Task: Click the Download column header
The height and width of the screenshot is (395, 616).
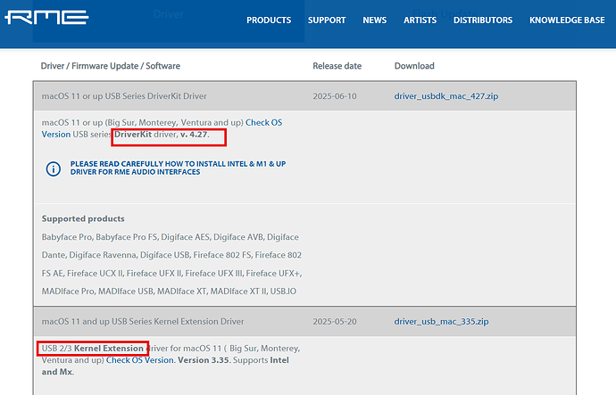Action: [414, 66]
